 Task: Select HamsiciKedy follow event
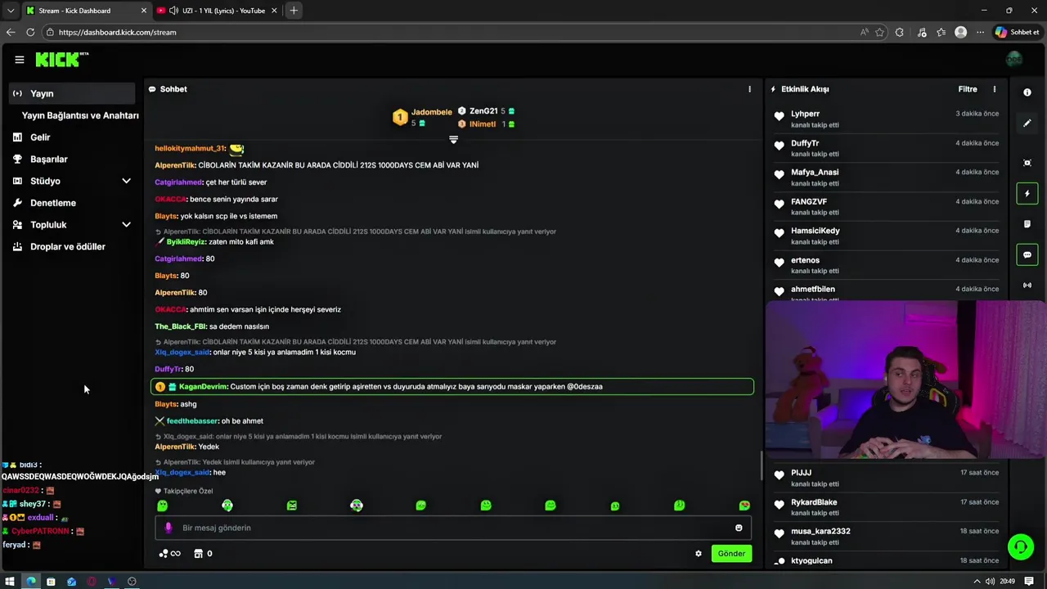888,236
